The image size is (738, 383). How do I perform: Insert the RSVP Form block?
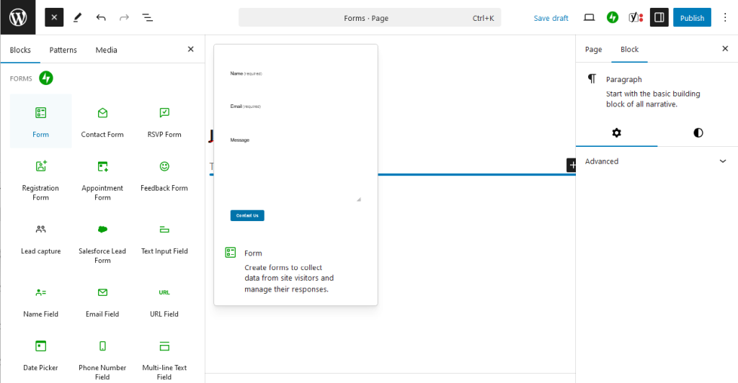(164, 121)
